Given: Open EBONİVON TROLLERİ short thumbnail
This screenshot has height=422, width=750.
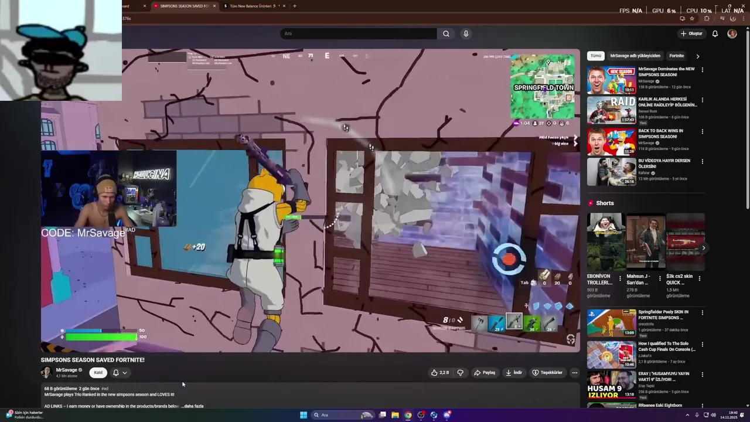Looking at the screenshot, I should pos(606,241).
